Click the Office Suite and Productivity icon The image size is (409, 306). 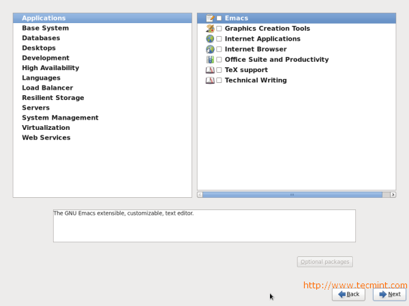(210, 60)
